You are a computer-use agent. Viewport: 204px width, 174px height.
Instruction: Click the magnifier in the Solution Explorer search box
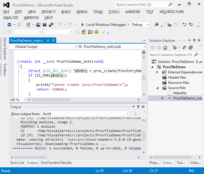click(x=196, y=55)
